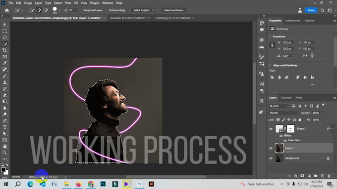Collapse the Transform section

270,37
